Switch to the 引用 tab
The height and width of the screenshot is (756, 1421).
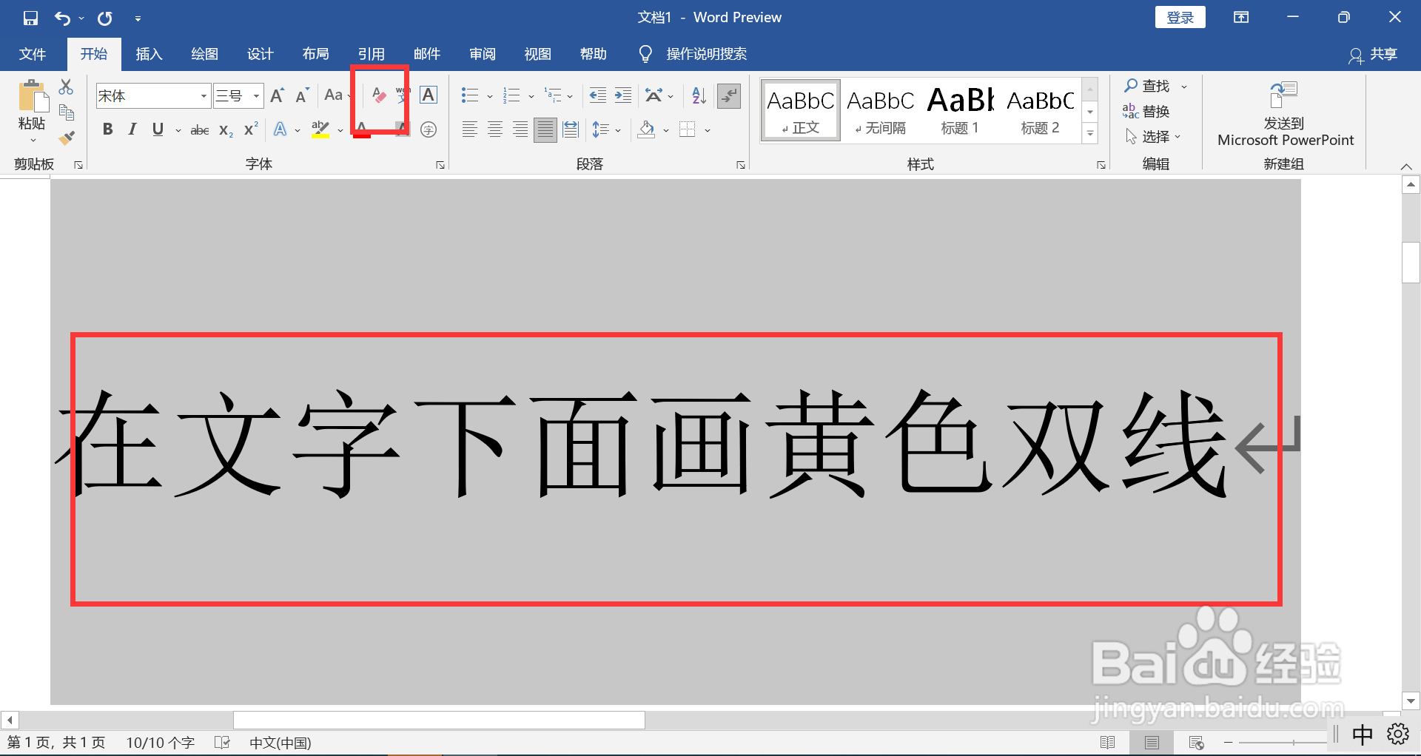point(371,54)
